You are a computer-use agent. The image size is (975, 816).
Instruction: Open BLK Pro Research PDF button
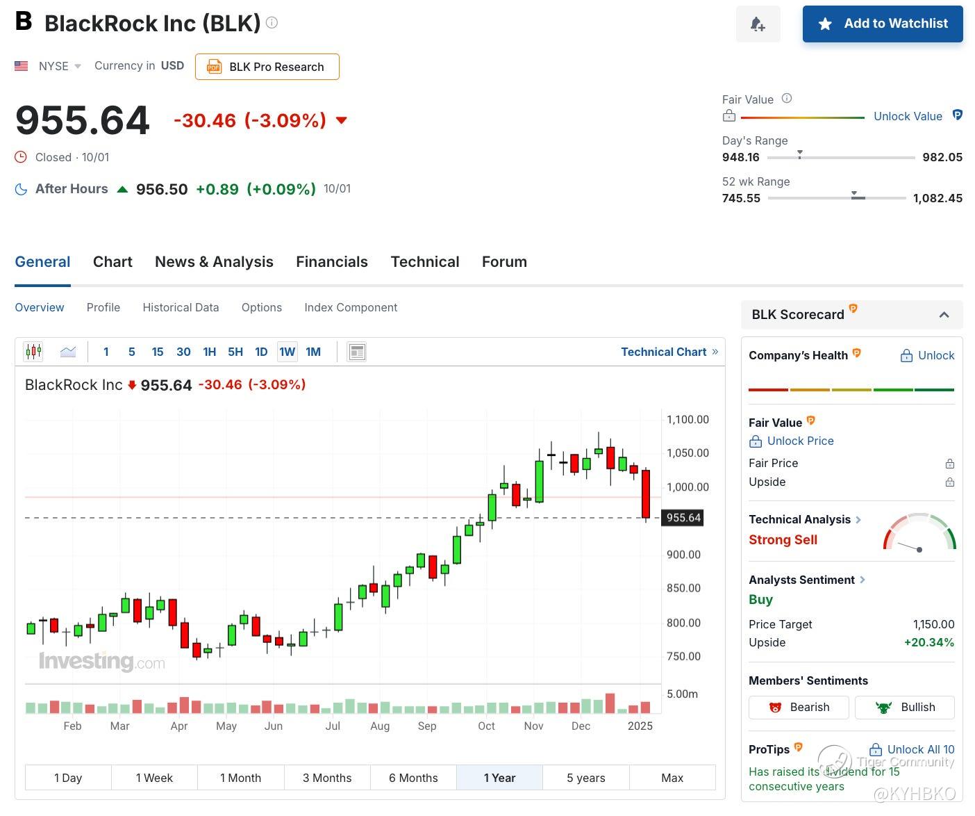pyautogui.click(x=267, y=67)
